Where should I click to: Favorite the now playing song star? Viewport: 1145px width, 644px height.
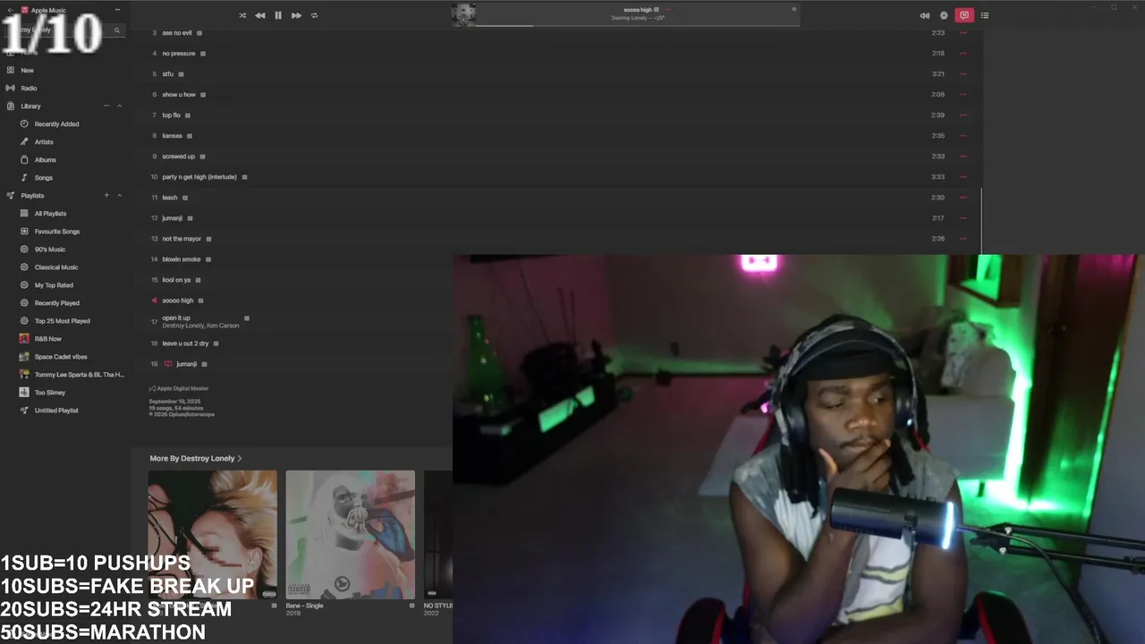click(793, 9)
